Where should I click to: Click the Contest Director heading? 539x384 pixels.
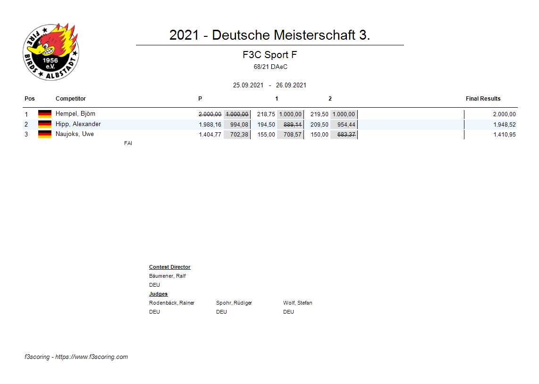point(170,267)
